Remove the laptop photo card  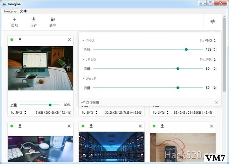[69, 40]
